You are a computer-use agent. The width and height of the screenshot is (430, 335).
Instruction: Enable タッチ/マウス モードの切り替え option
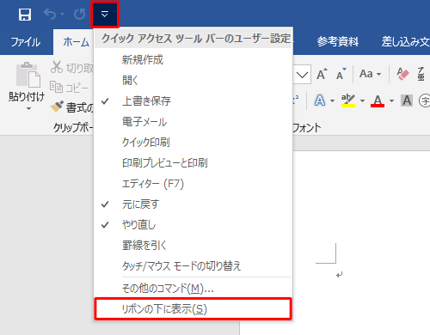(193, 266)
